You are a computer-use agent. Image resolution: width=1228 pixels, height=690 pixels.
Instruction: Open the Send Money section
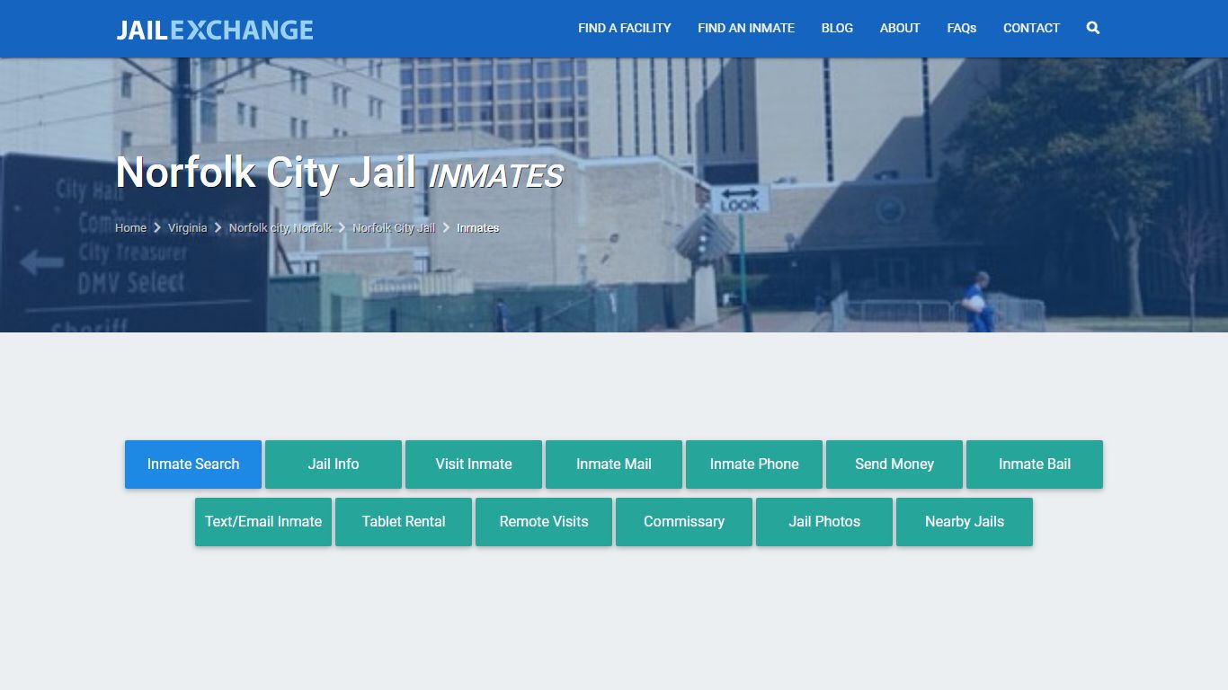tap(894, 464)
